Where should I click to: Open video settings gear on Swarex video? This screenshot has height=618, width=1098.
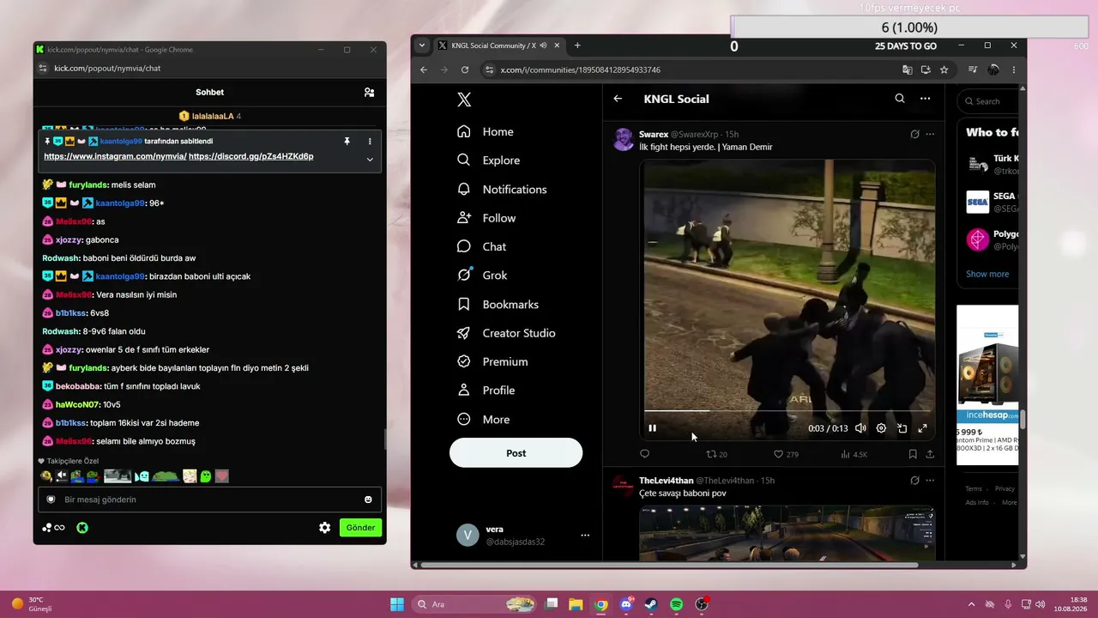pos(881,428)
